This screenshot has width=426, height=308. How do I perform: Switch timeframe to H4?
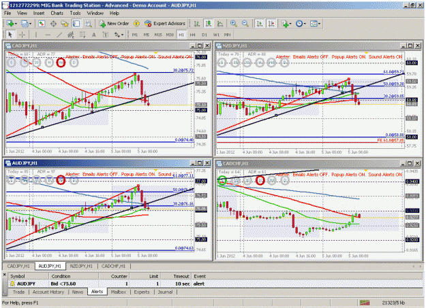point(193,35)
